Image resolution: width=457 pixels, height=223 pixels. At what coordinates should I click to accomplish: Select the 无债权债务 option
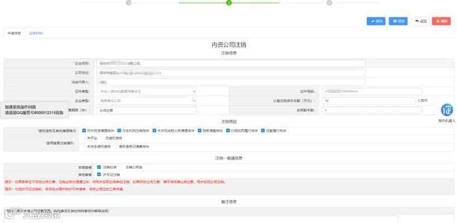103,137
